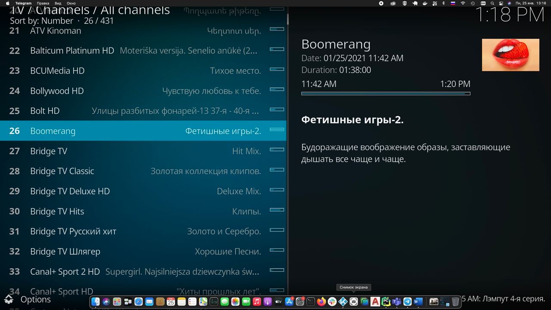The width and height of the screenshot is (551, 310).
Task: Open System Preferences in the dock
Action: coord(300,302)
